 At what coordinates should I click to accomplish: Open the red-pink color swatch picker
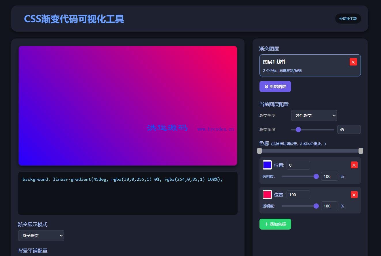(267, 195)
